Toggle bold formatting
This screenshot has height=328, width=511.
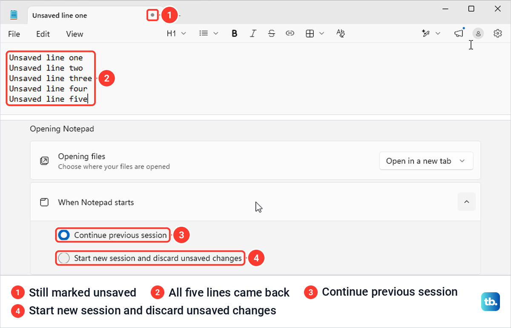coord(234,34)
